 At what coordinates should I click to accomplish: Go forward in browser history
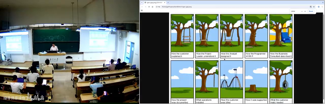point(145,7)
